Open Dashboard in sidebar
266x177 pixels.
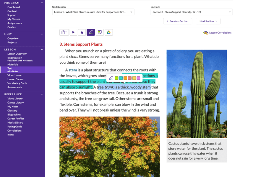click(14, 7)
